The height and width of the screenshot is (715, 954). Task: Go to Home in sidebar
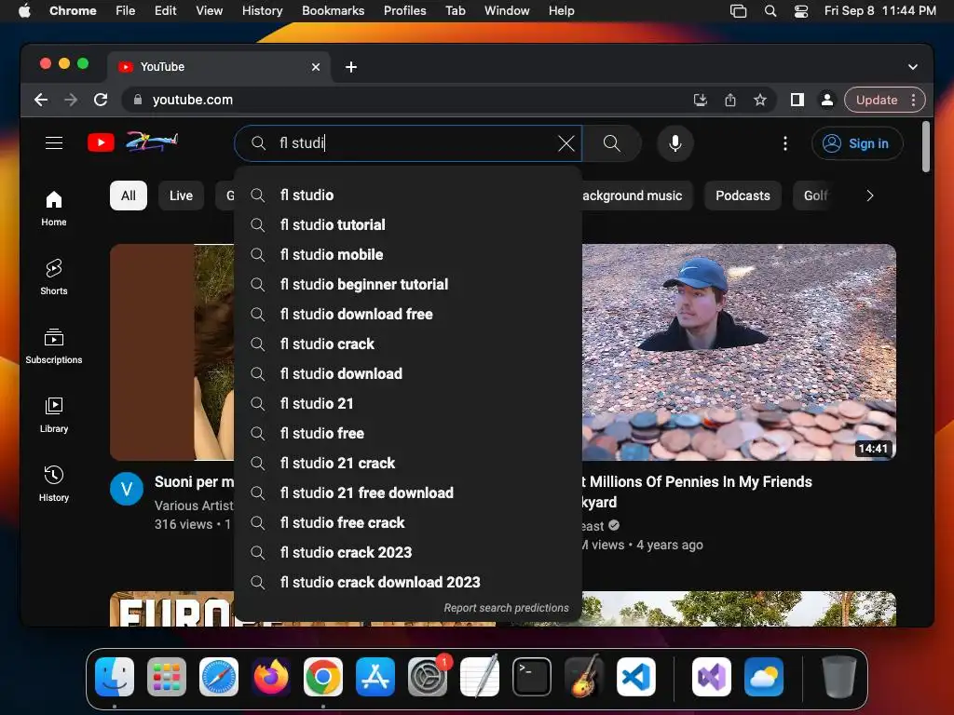tap(54, 209)
